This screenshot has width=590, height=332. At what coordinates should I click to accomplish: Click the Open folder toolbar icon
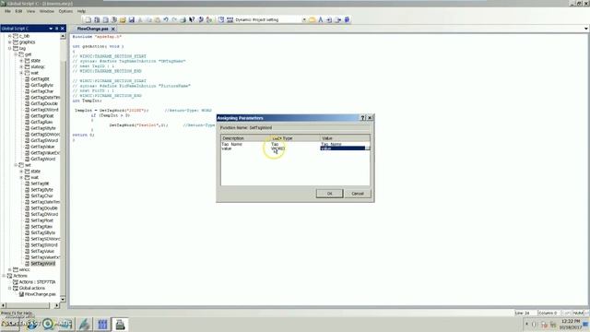123,19
